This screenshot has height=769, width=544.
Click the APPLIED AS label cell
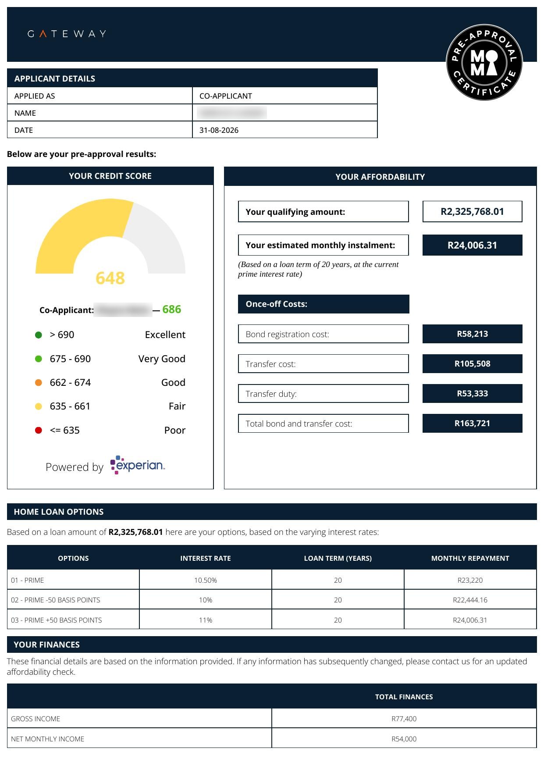click(100, 96)
